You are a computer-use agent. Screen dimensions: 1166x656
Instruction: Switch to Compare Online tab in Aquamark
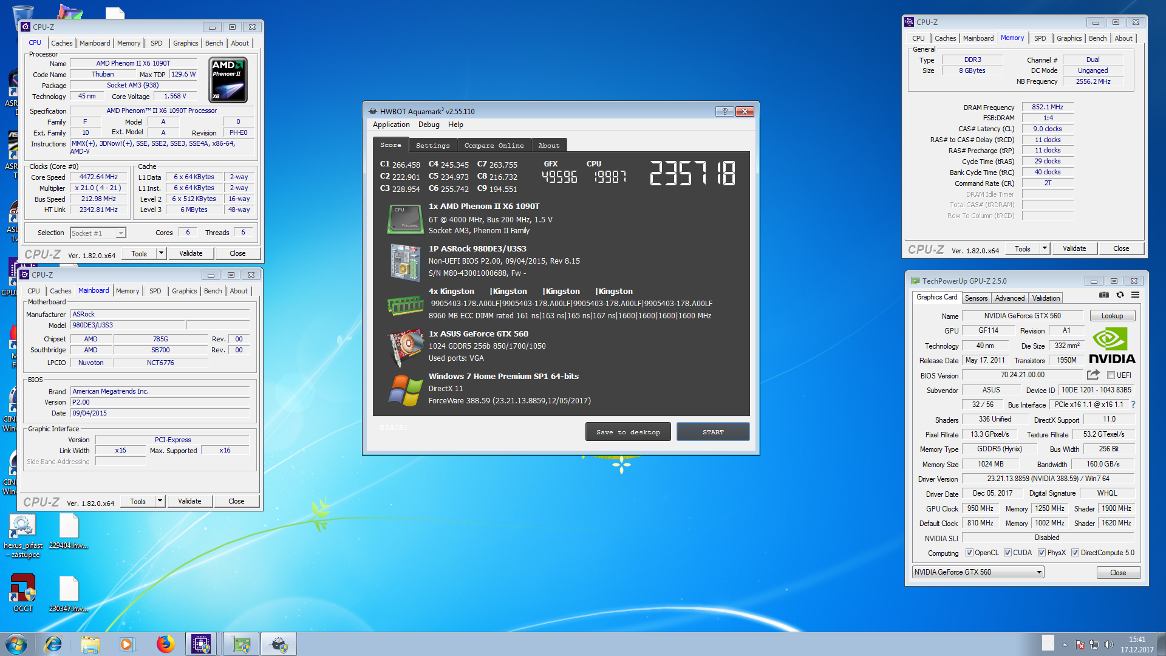coord(494,146)
